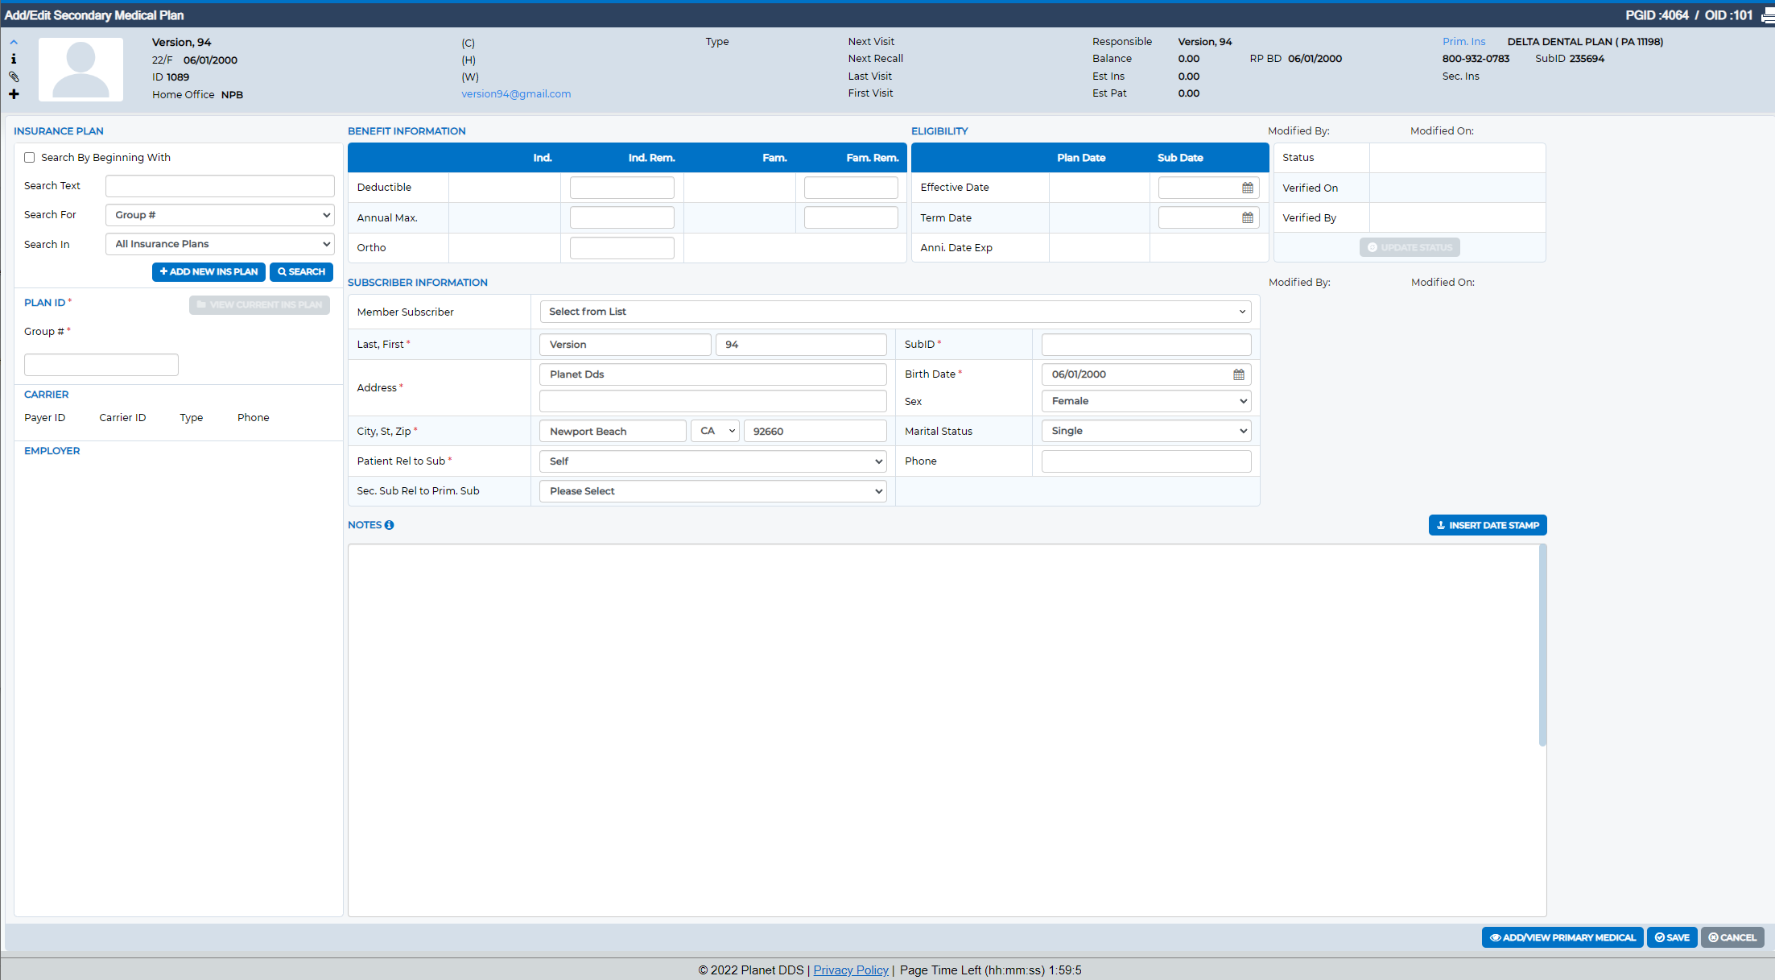The height and width of the screenshot is (980, 1775).
Task: Open Member Subscriber Select from List dropdown
Action: pyautogui.click(x=895, y=312)
